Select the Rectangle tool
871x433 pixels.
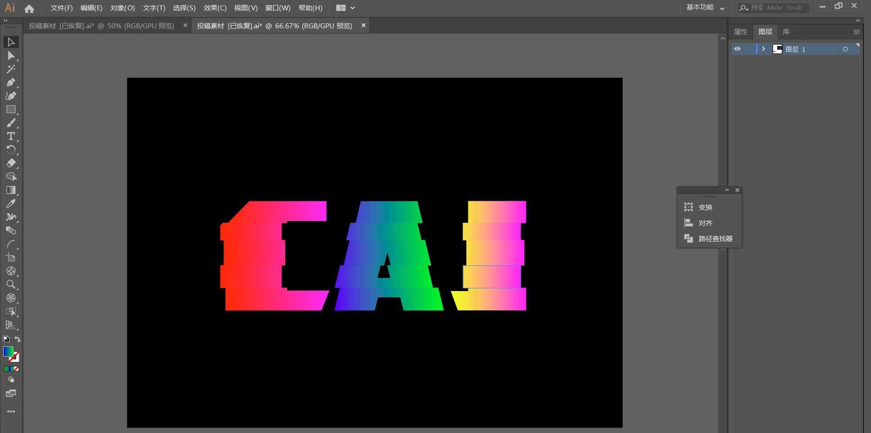[11, 109]
